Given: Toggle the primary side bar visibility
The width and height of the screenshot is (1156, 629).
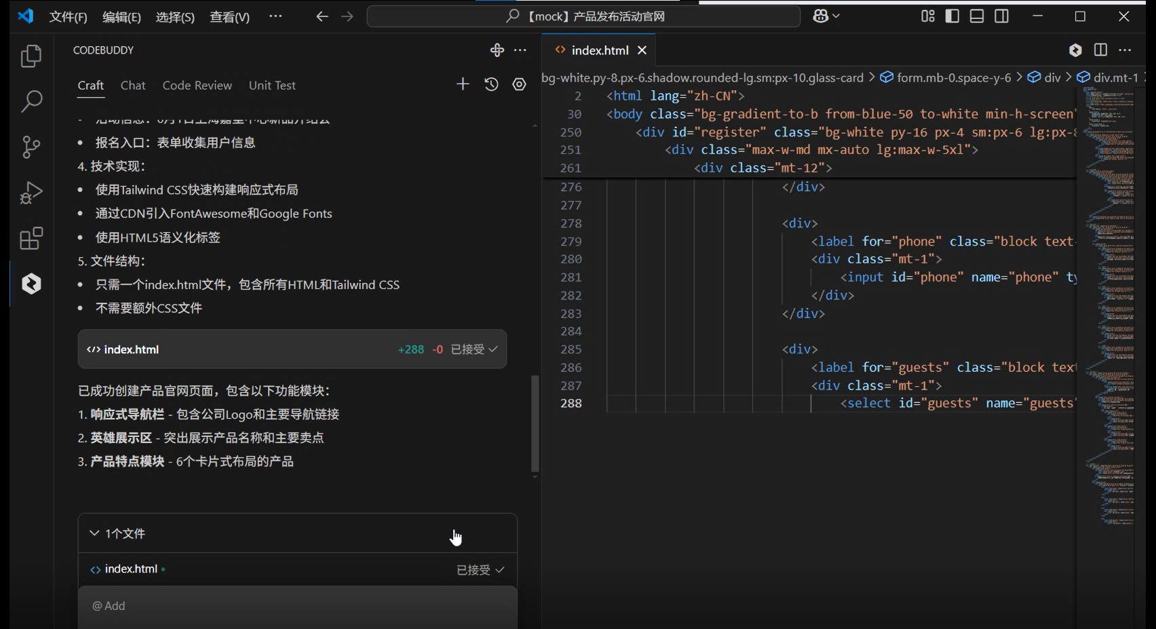Looking at the screenshot, I should [952, 16].
